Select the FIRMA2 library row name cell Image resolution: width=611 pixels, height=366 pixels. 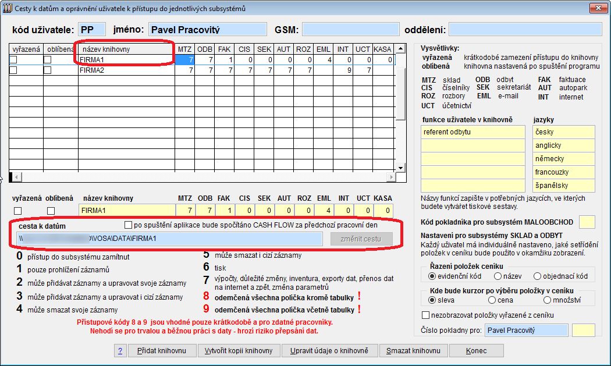pyautogui.click(x=126, y=70)
